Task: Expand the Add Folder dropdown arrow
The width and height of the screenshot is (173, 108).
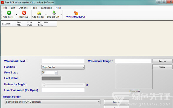Action: pyautogui.click(x=46, y=14)
